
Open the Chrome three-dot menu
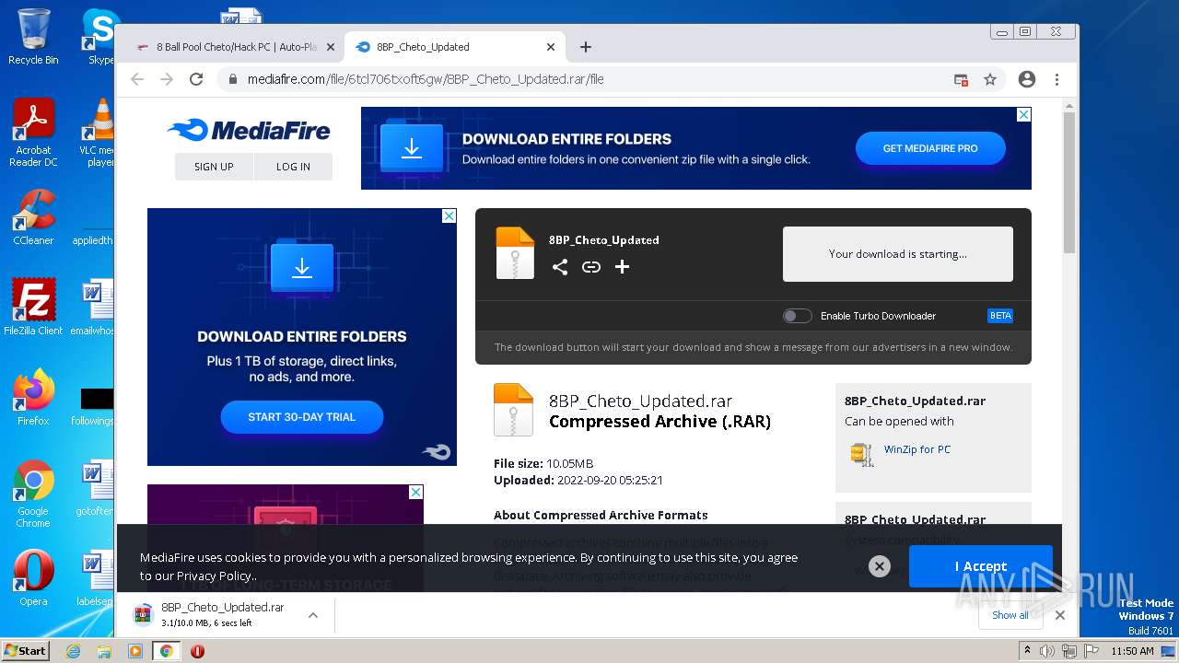pos(1056,79)
